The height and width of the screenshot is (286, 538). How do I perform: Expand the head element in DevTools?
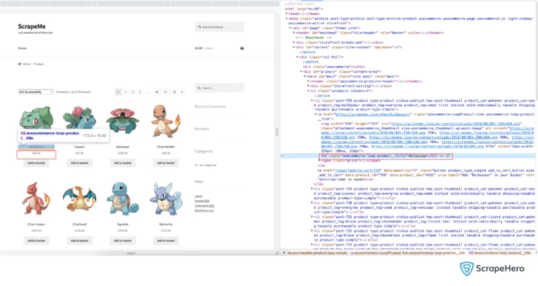[x=287, y=14]
